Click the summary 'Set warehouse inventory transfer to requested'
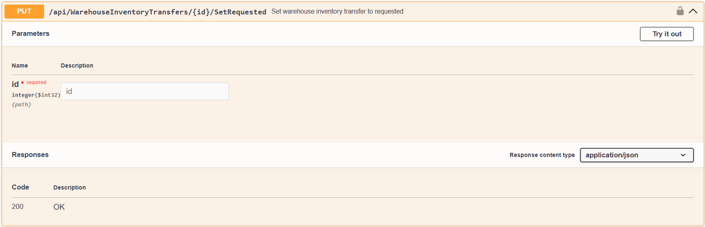This screenshot has height=227, width=705. pyautogui.click(x=337, y=12)
